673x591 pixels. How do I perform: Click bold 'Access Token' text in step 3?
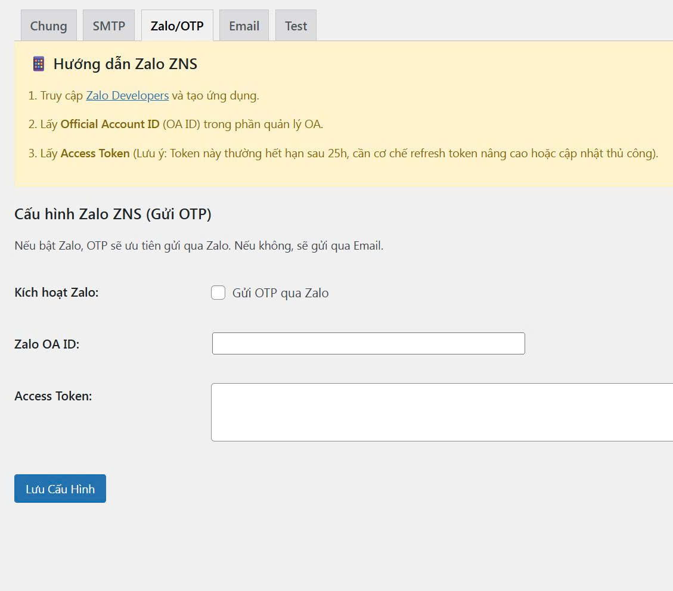click(95, 153)
